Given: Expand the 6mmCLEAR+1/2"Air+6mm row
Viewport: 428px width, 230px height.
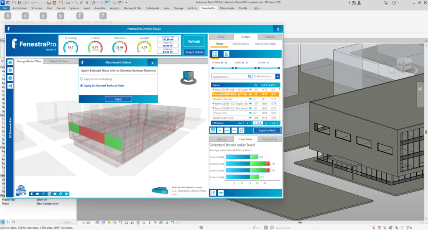Looking at the screenshot, I should pyautogui.click(x=214, y=108).
